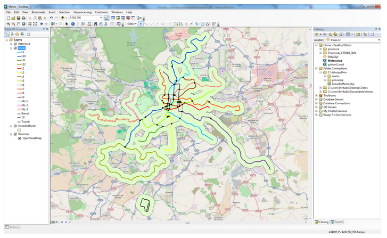This screenshot has width=387, height=238.
Task: Open the Customize menu
Action: [x=102, y=12]
